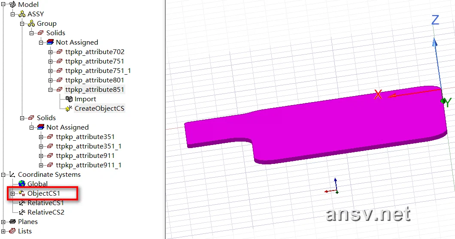Screen dimensions: 455x239
Task: Click the solid icon beside ttpkp_attribute351_1
Action: click(x=50, y=146)
